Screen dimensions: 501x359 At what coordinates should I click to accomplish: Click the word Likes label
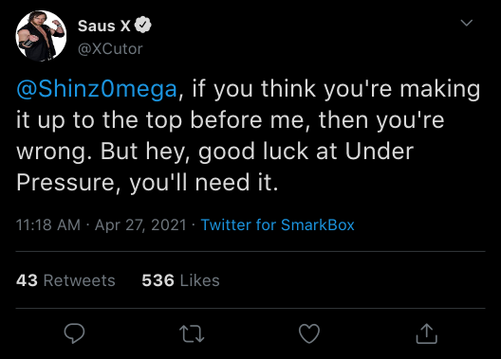click(199, 280)
